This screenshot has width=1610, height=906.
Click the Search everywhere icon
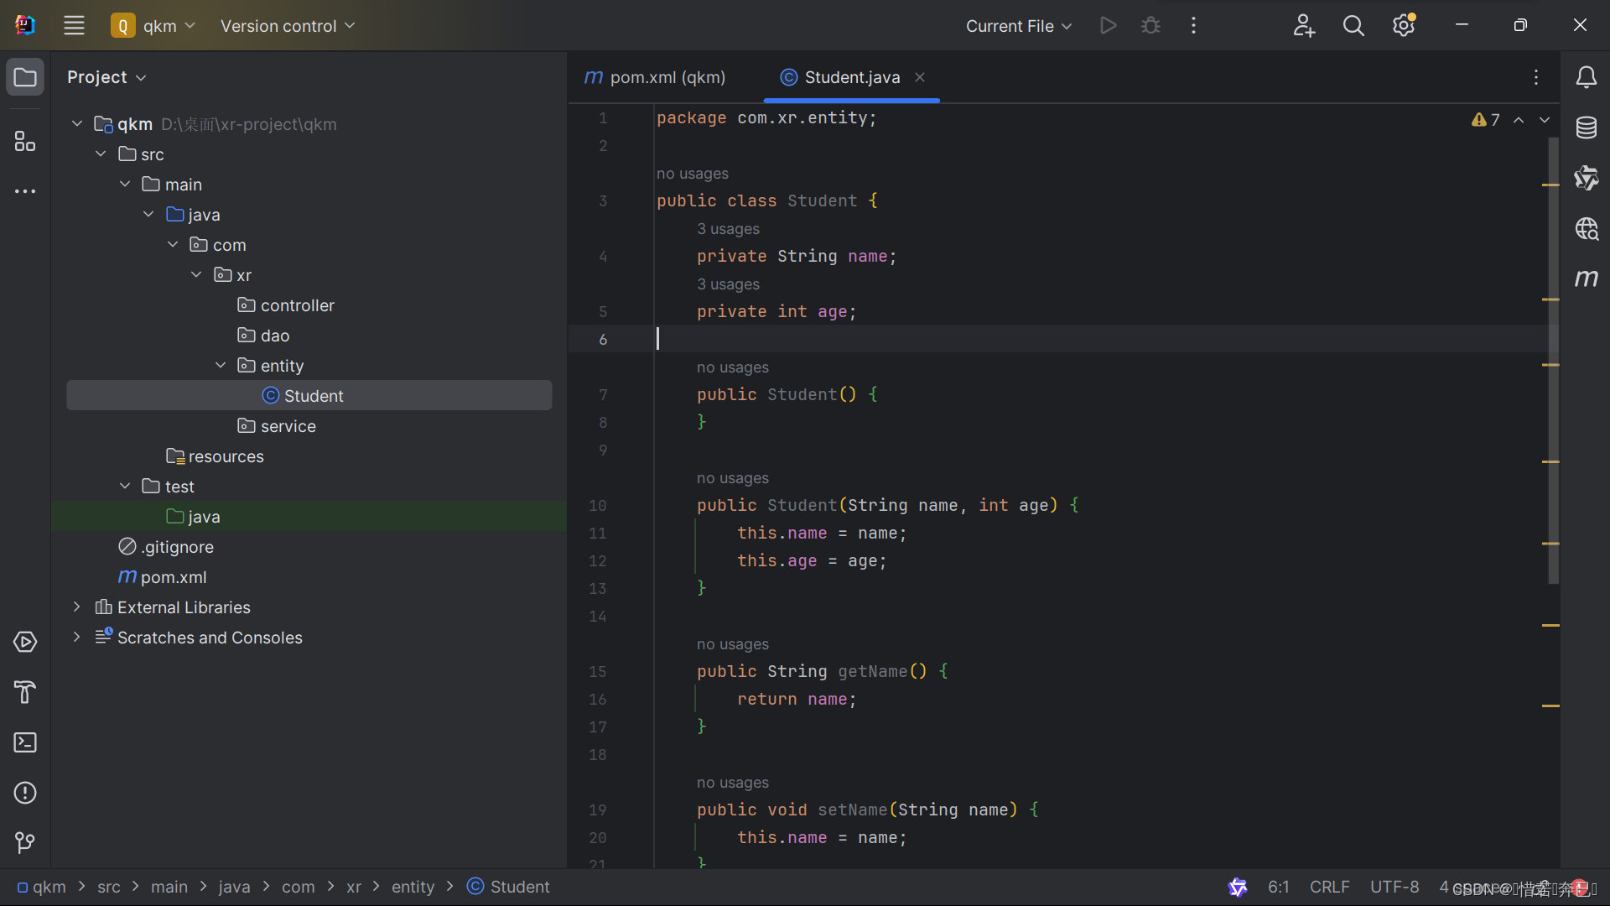(1353, 24)
